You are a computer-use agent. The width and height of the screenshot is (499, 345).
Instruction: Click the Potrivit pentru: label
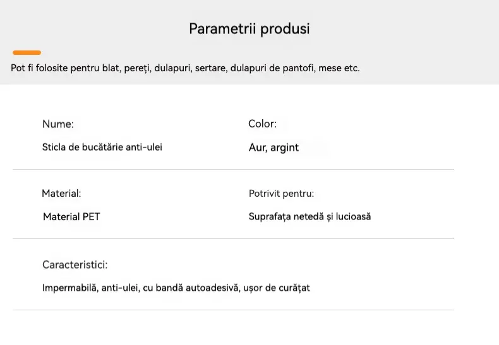281,194
